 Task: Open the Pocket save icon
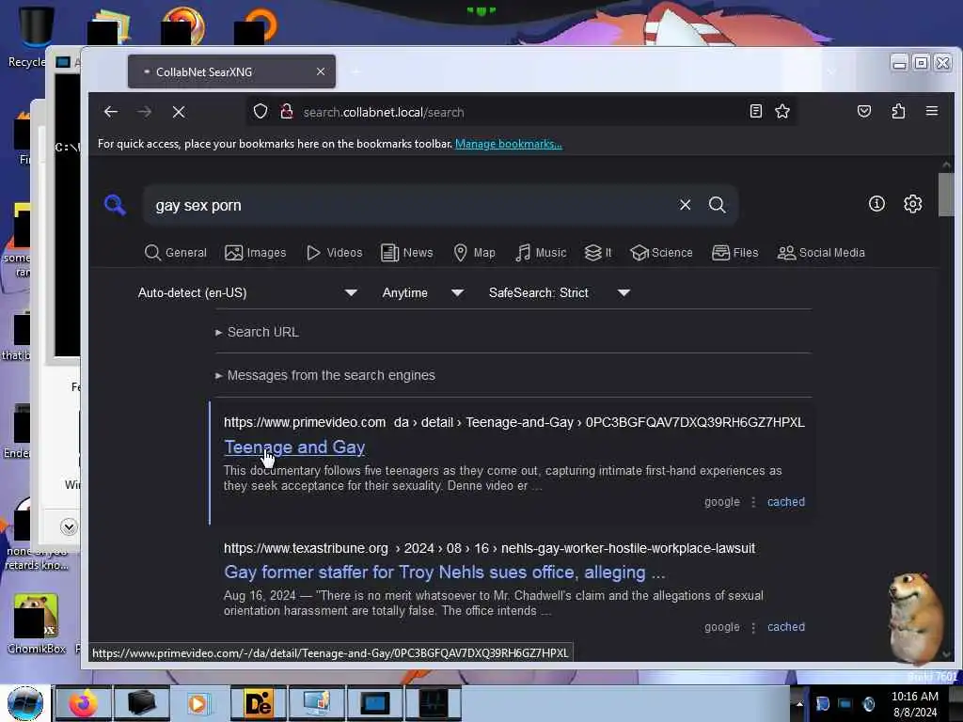coord(864,111)
